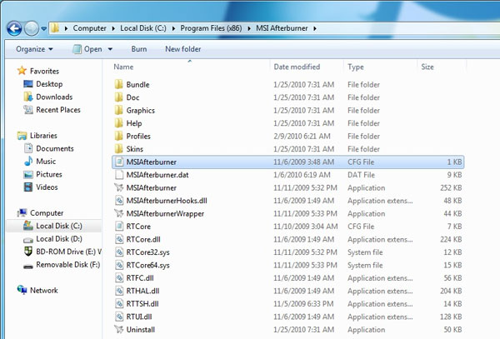500x339 pixels.
Task: Click the MSIAfterburnerWrapper application icon
Action: [119, 213]
